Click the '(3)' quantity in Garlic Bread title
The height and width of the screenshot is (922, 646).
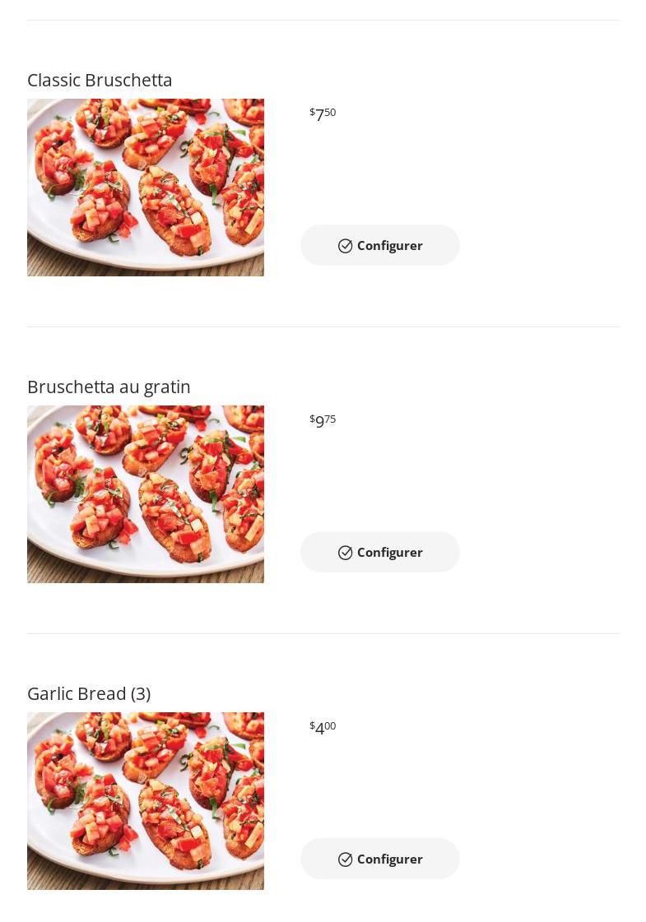[141, 693]
